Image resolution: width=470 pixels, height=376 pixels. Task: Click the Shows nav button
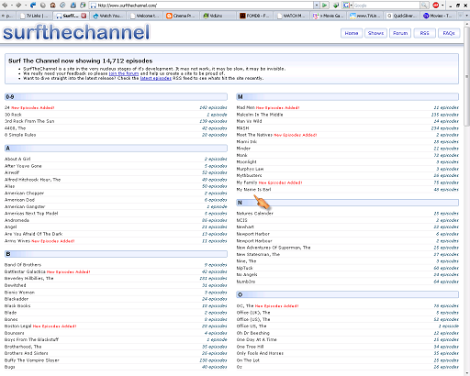point(375,33)
